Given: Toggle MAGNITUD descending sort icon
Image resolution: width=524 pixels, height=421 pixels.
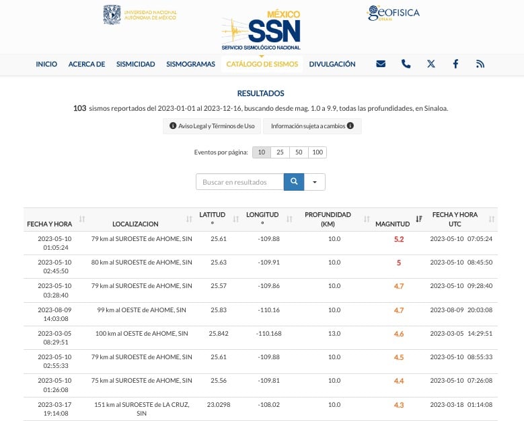Looking at the screenshot, I should coord(419,219).
